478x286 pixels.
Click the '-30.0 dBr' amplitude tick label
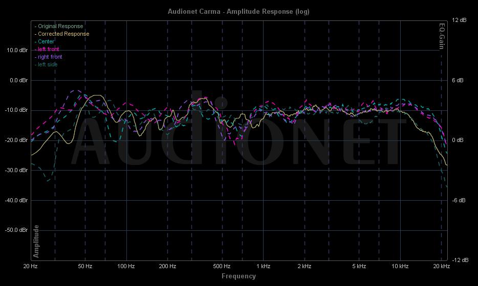click(16, 170)
